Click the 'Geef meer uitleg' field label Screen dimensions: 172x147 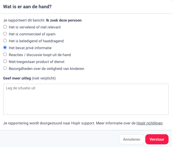[17, 78]
